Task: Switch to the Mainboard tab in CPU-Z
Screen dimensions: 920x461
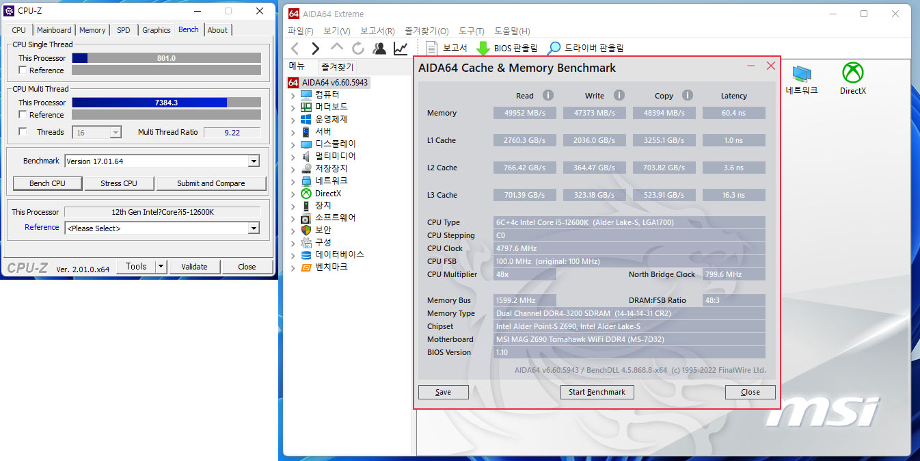Action: (x=54, y=30)
